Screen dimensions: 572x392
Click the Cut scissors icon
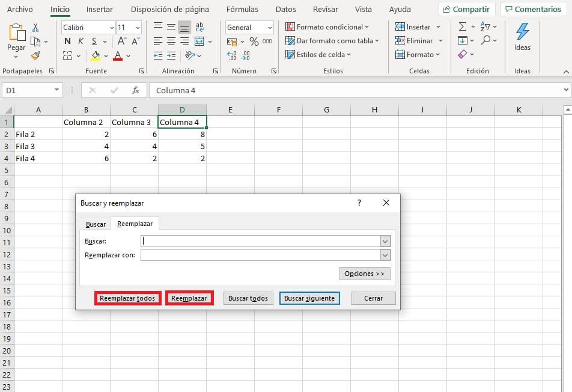[x=35, y=28]
